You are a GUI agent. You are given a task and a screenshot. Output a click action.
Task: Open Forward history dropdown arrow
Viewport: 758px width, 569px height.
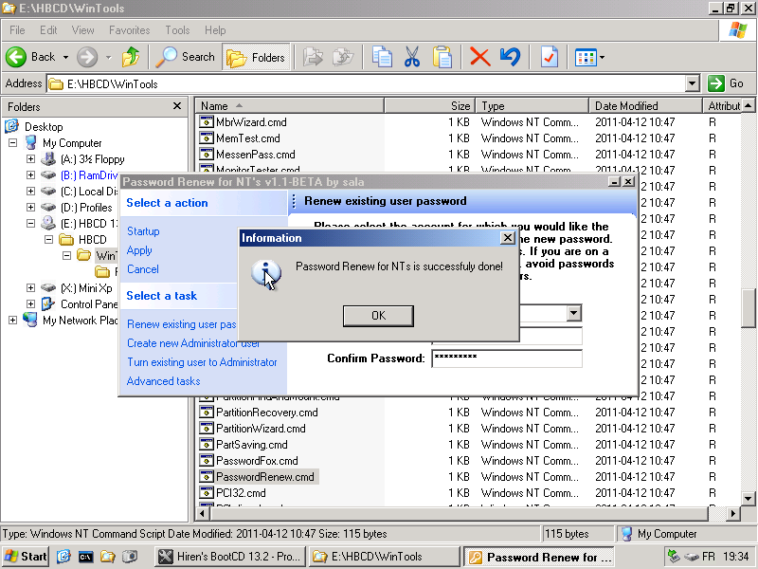[108, 57]
